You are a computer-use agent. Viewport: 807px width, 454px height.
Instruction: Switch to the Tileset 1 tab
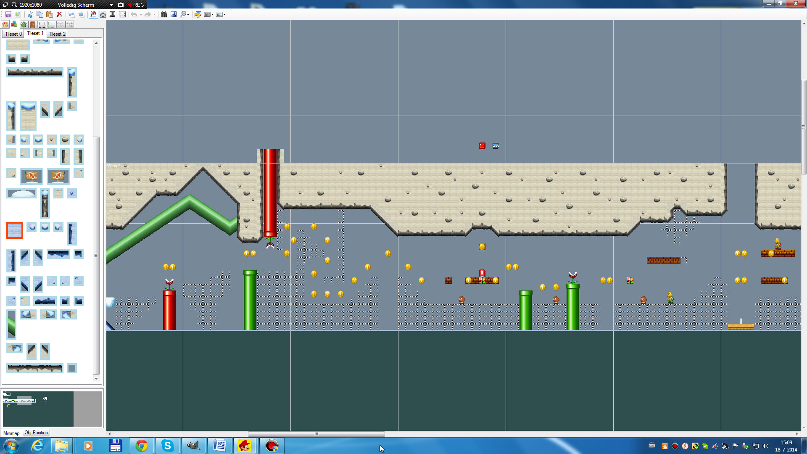[x=35, y=33]
